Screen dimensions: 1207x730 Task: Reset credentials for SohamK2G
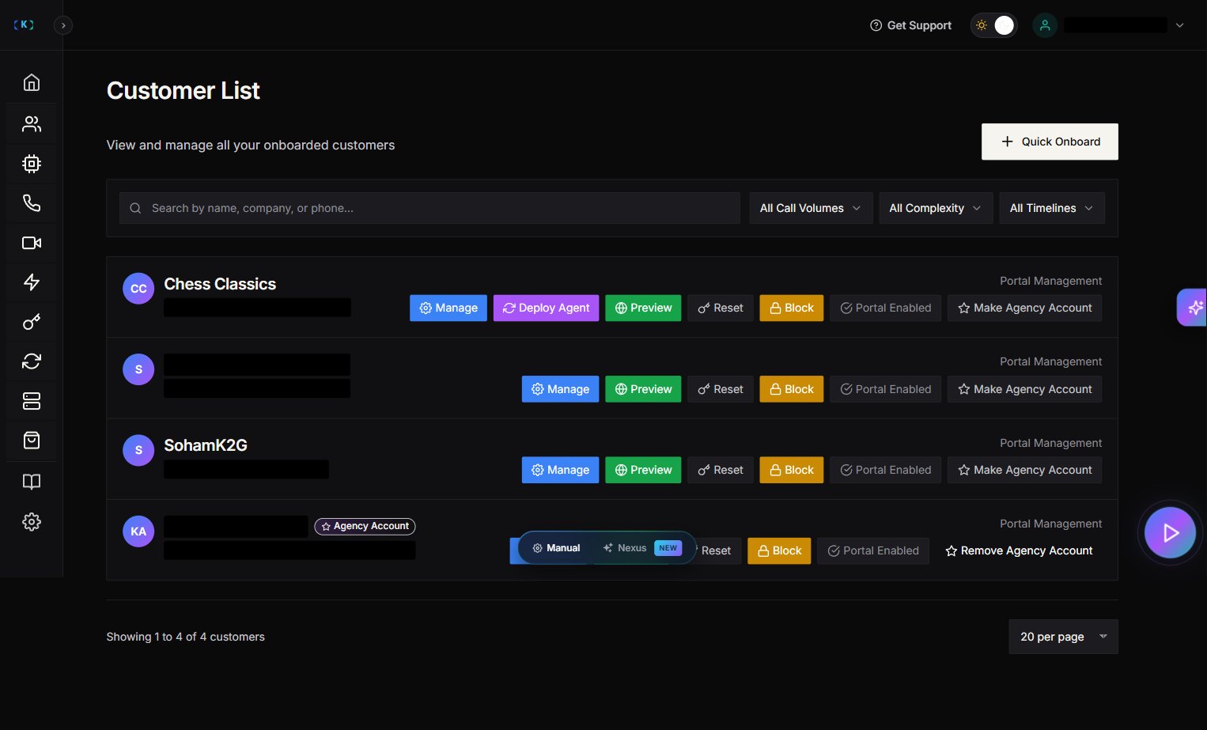(721, 470)
